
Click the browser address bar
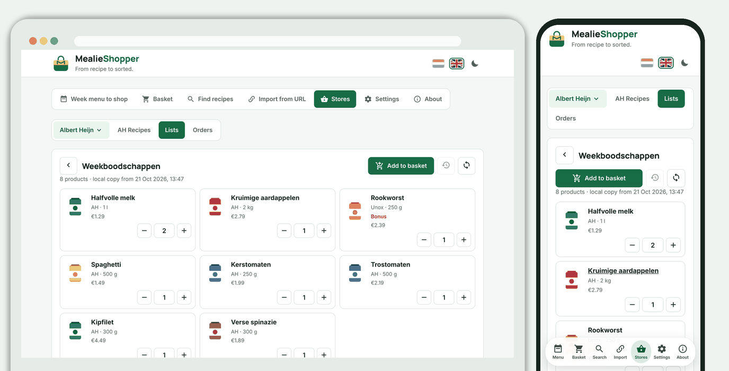268,41
